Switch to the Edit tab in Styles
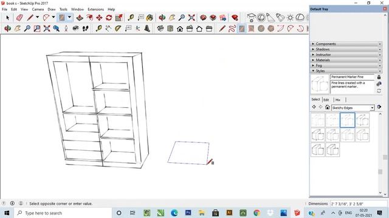This screenshot has height=218, width=389. (x=326, y=100)
